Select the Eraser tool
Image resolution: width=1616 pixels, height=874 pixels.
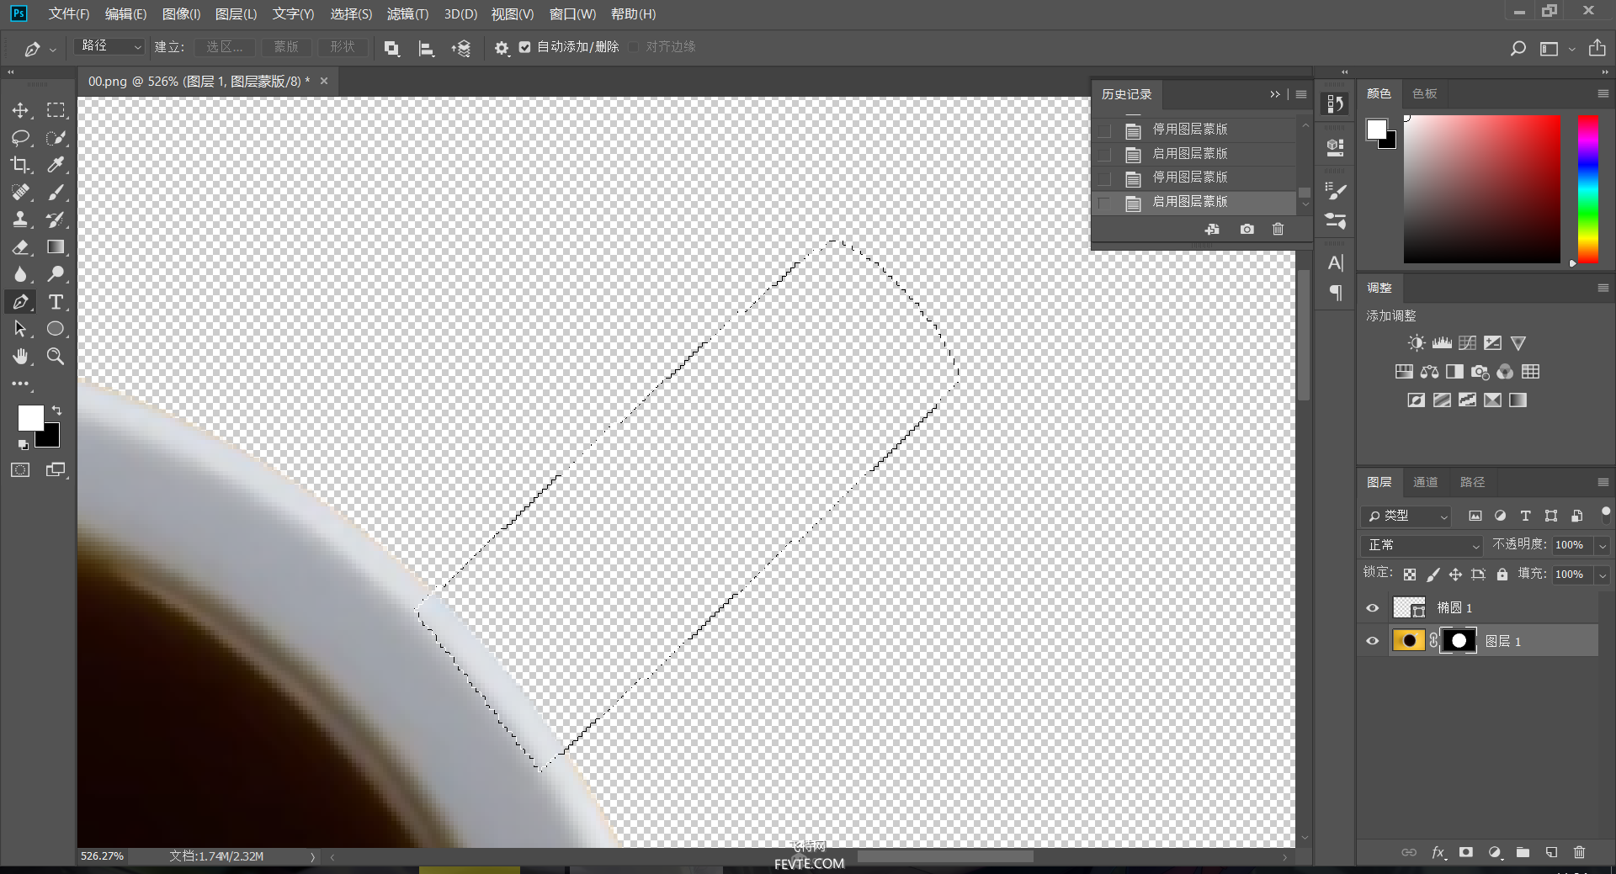click(x=21, y=247)
